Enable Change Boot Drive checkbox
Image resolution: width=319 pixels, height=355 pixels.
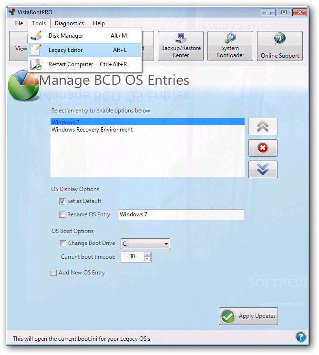(x=63, y=243)
